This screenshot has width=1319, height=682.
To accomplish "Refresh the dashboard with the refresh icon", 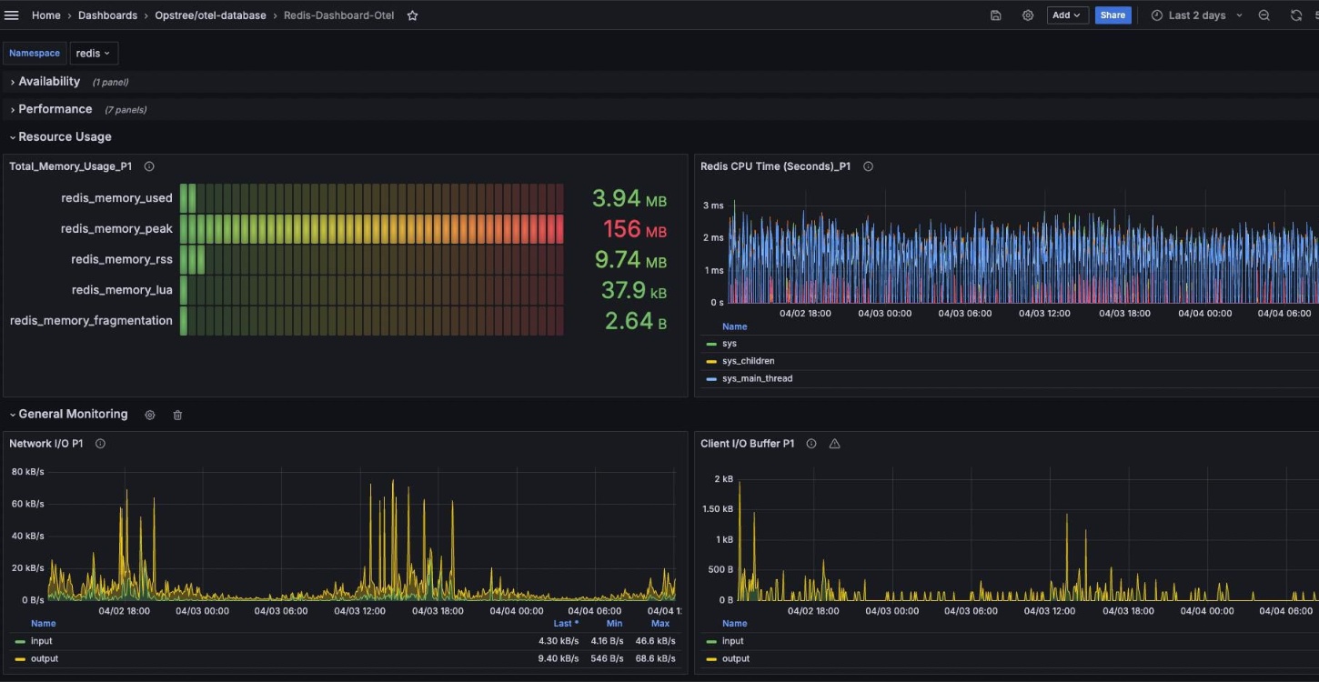I will tap(1295, 15).
